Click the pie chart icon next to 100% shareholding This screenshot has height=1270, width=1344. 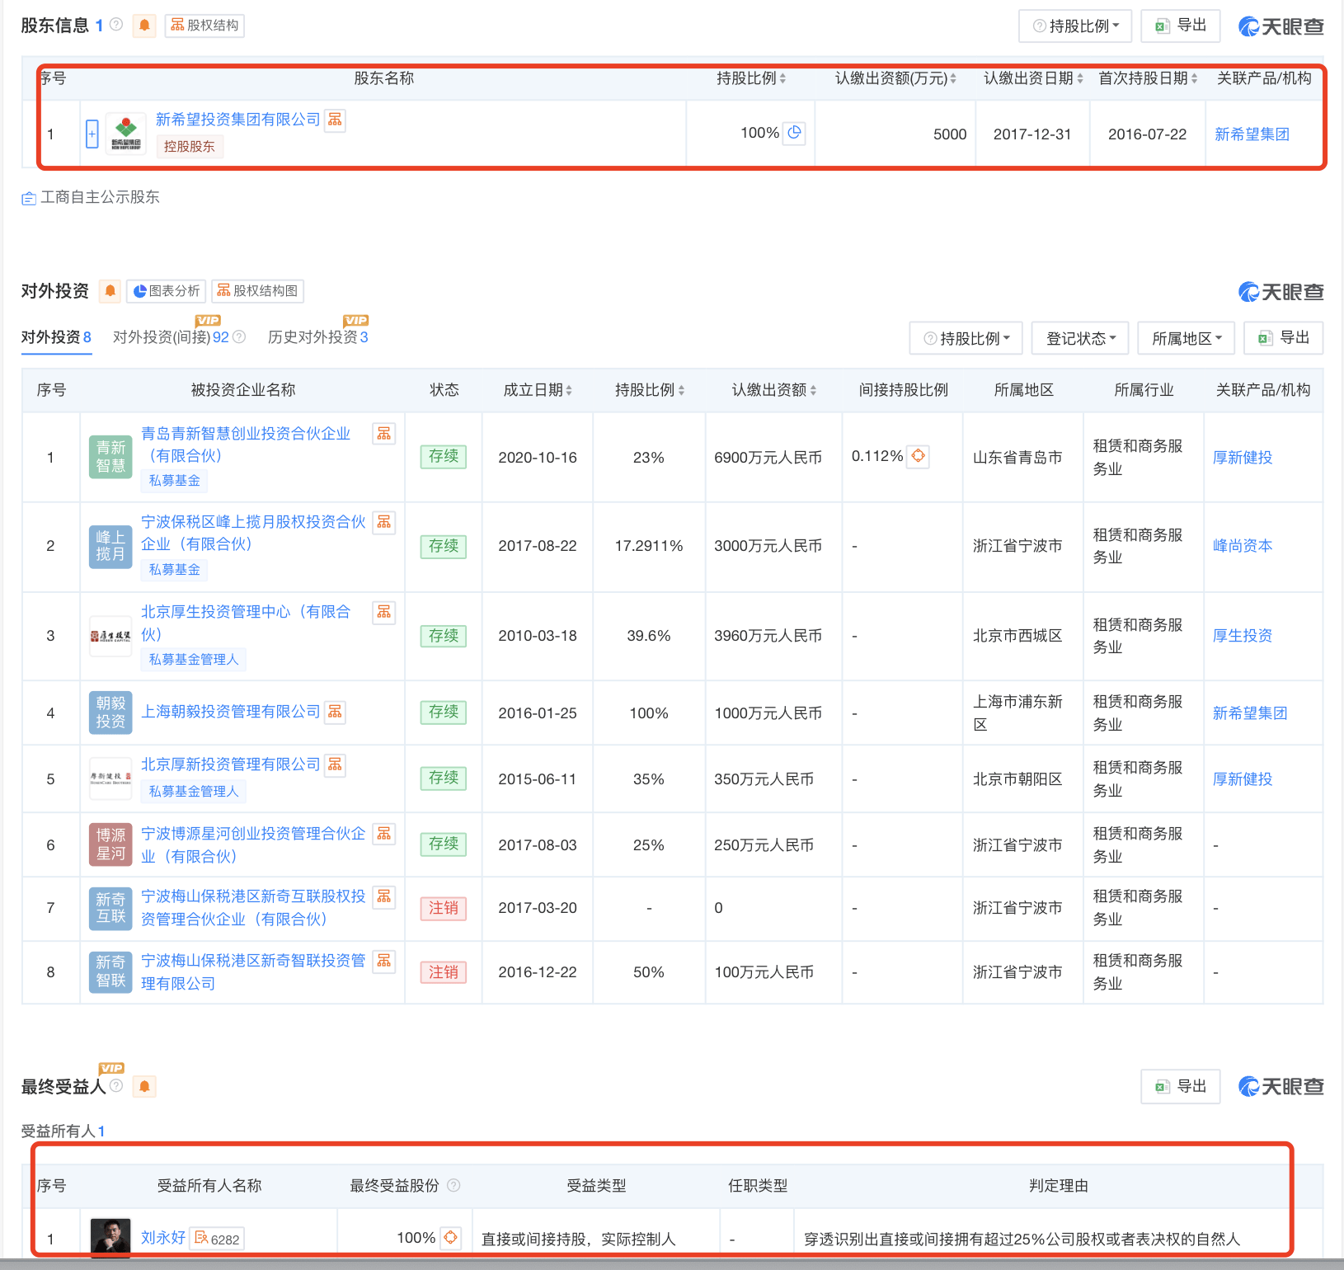click(x=793, y=132)
